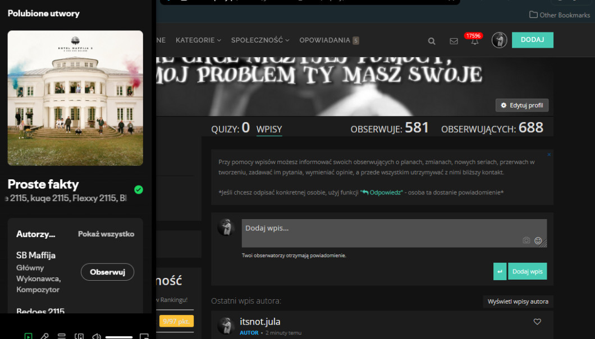Open Spotify lyrics microphone icon

pyautogui.click(x=44, y=336)
